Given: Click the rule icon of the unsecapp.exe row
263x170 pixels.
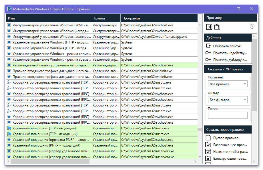Looking at the screenshot, I should tap(9, 37).
